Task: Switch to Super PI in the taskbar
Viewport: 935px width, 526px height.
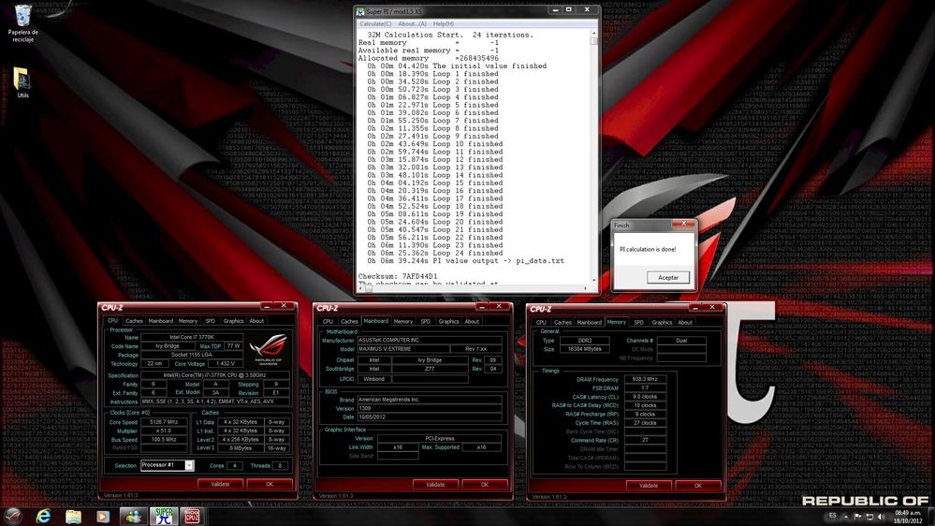Action: click(x=163, y=516)
